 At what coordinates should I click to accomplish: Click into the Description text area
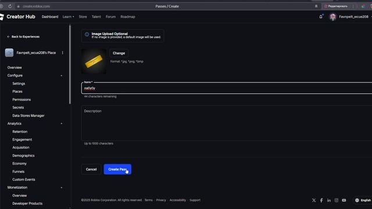(x=227, y=123)
